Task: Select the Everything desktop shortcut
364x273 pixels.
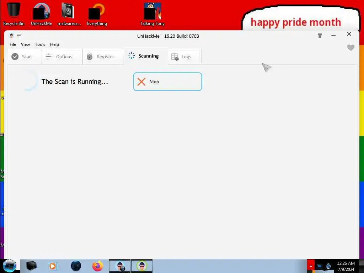Action: coord(97,14)
